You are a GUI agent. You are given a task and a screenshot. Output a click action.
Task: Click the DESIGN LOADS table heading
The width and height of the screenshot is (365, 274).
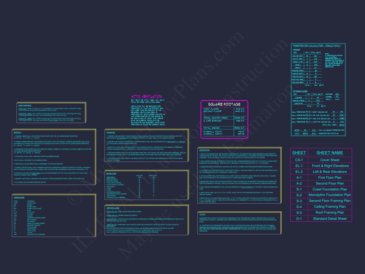[x=111, y=174]
